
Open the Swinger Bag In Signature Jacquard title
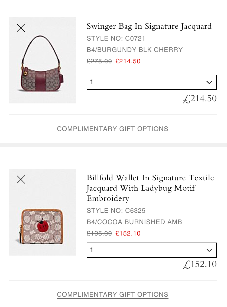click(x=149, y=27)
